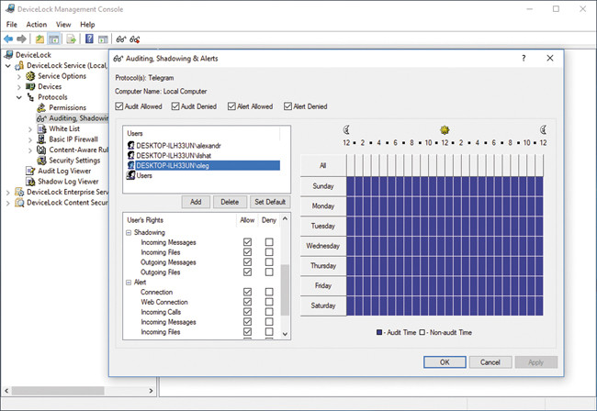Click the Permissions key icon node
The width and height of the screenshot is (597, 411).
[41, 107]
